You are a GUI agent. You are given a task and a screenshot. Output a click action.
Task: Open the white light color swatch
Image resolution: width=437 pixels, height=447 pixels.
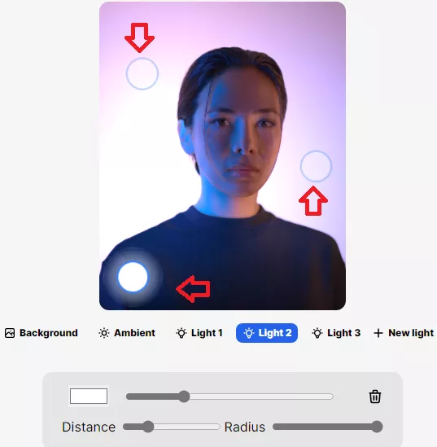(x=89, y=396)
